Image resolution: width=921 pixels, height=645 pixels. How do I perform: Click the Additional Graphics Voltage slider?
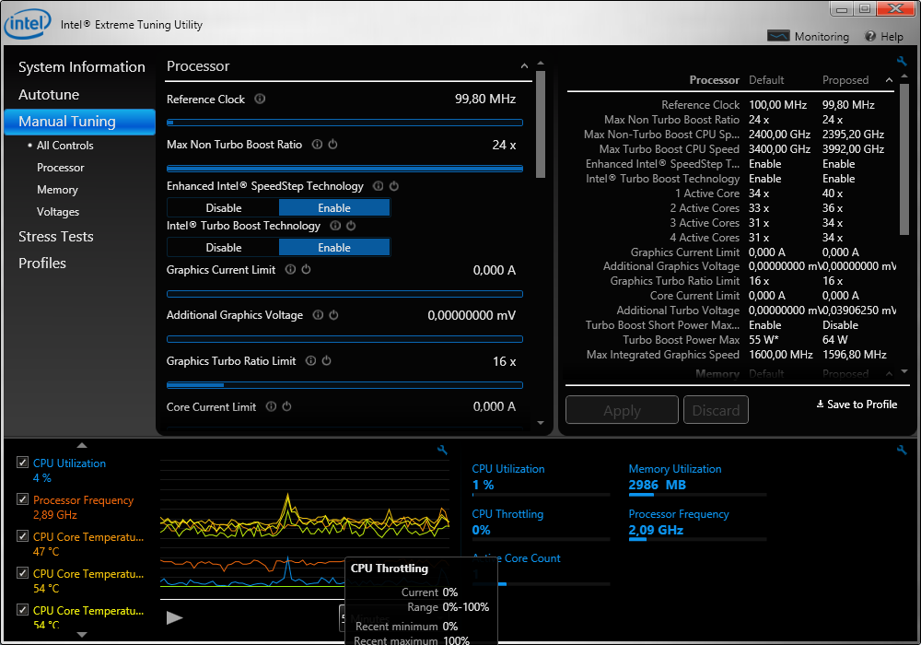tap(344, 339)
